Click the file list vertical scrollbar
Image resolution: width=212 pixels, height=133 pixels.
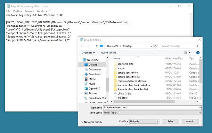pyautogui.click(x=201, y=71)
